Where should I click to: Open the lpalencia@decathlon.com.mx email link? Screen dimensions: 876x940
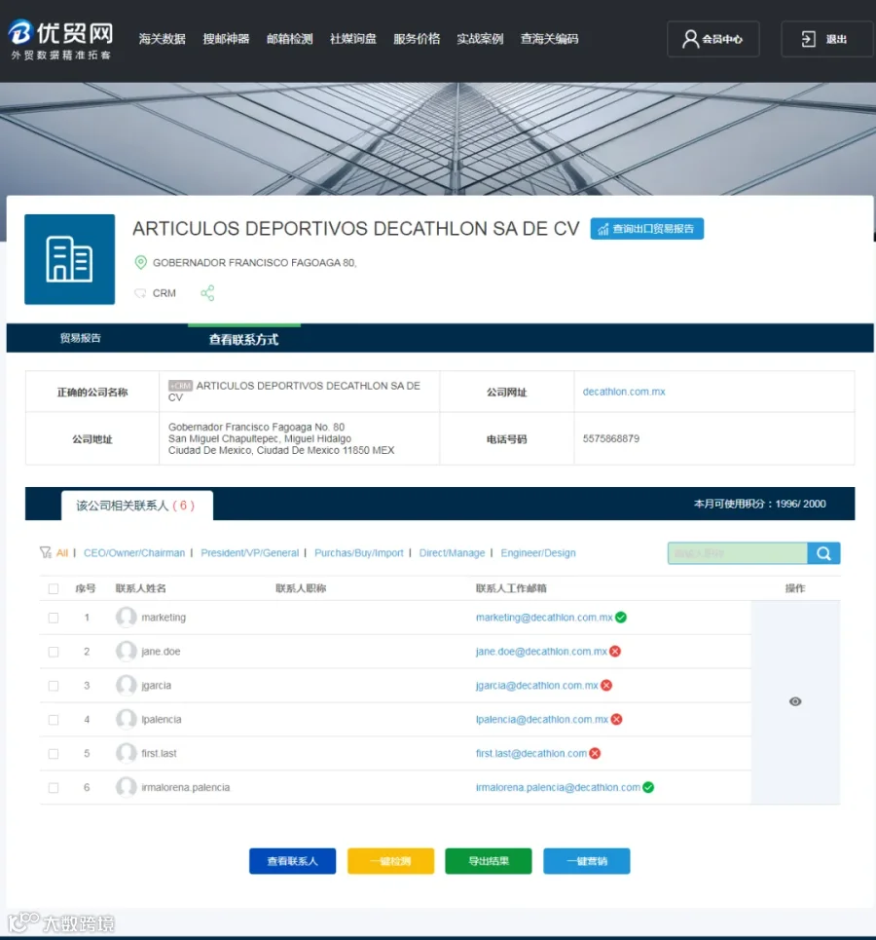tap(542, 719)
